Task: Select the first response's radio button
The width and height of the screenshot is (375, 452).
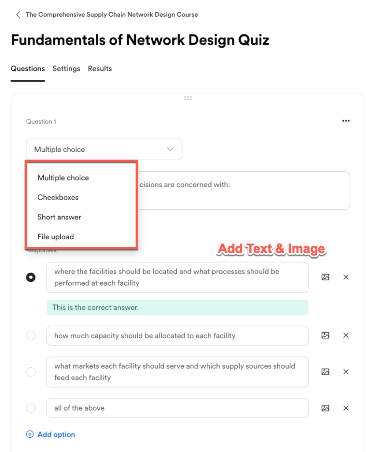Action: click(31, 277)
